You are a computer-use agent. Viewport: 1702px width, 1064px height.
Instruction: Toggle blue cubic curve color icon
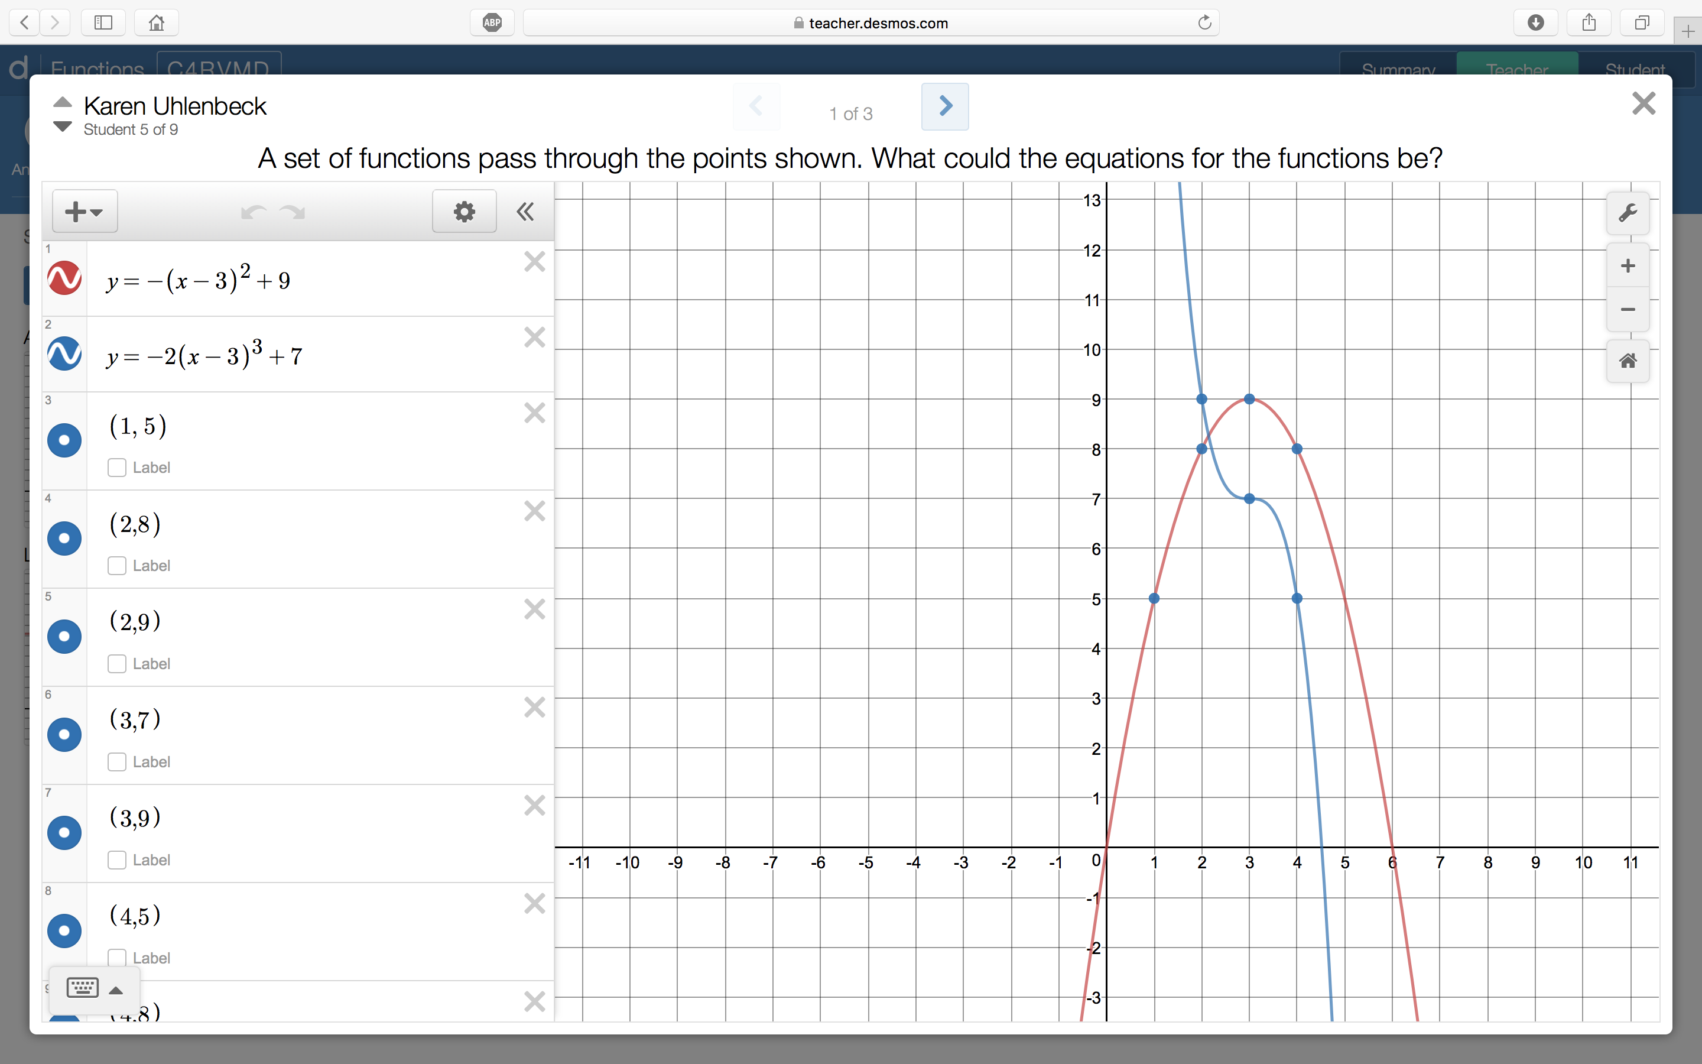click(x=64, y=354)
